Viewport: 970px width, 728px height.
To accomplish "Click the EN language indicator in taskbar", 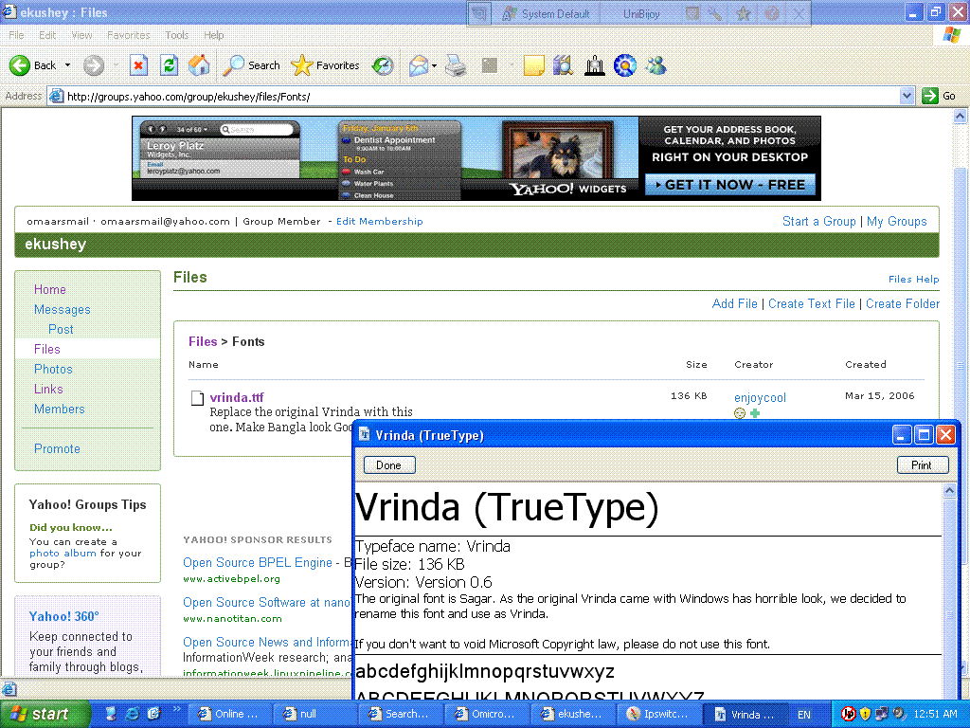I will (x=803, y=714).
